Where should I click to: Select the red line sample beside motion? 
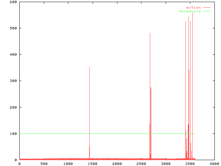coord(206,8)
